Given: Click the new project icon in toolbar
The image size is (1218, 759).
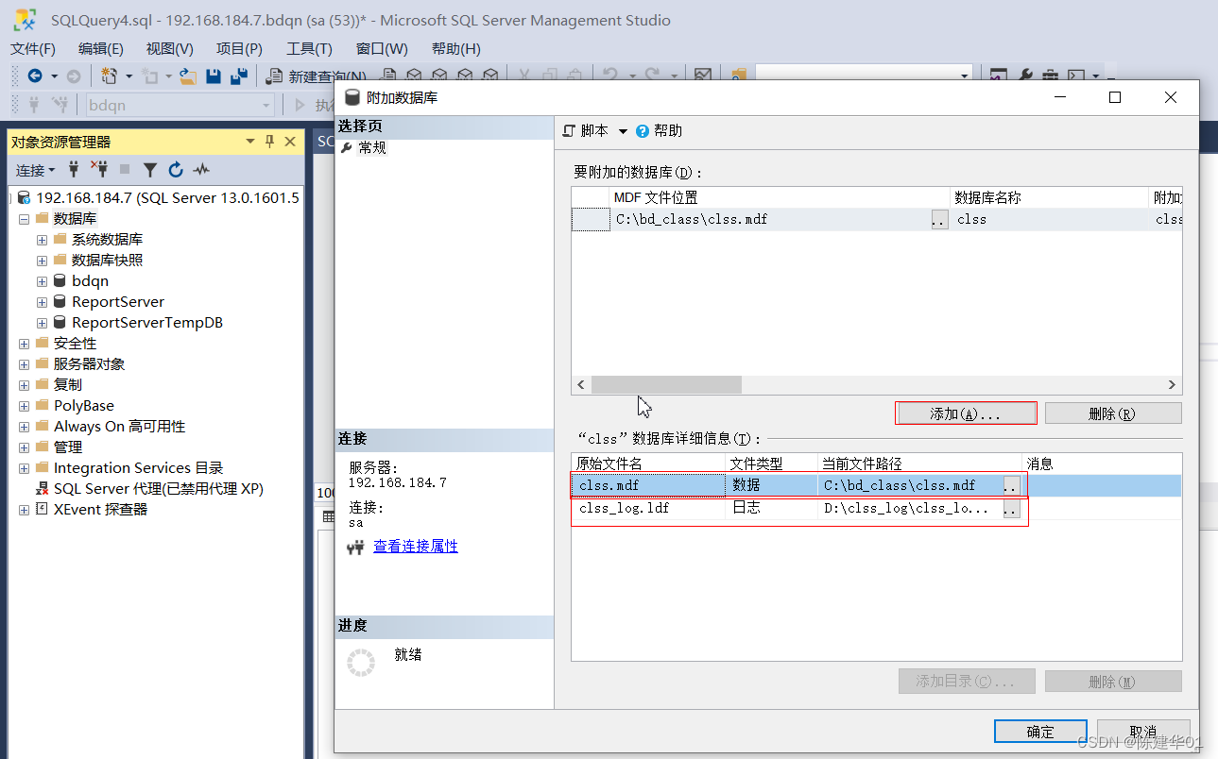Looking at the screenshot, I should coord(110,76).
